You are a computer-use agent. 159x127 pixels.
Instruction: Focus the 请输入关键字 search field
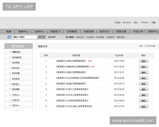coord(25,37)
